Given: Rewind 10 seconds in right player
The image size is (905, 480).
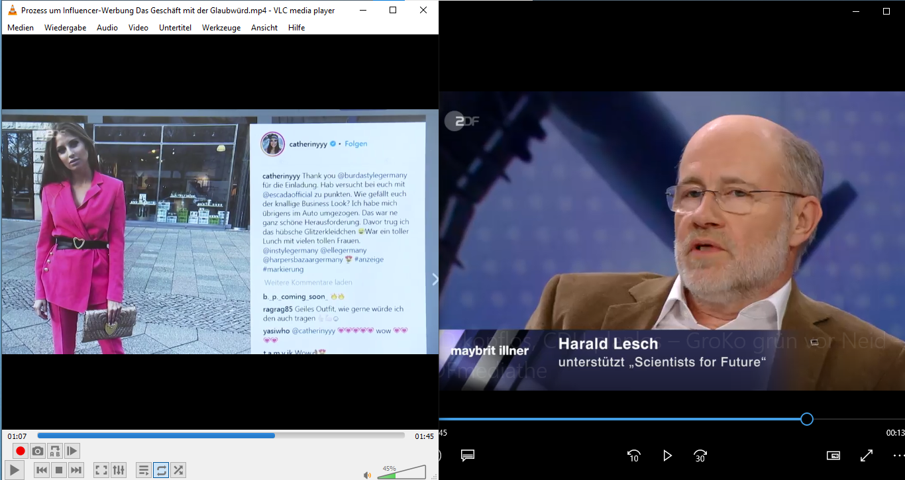Looking at the screenshot, I should coord(634,456).
